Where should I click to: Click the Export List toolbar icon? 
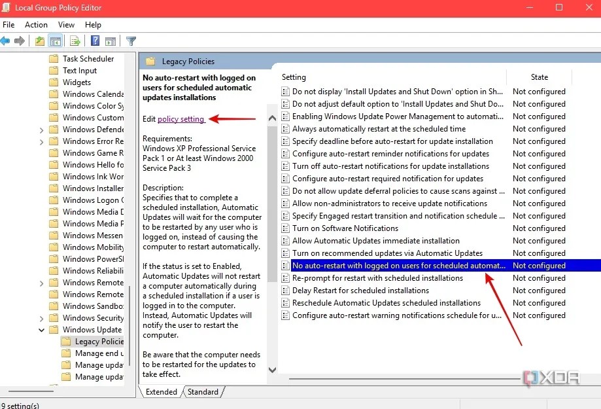(x=75, y=40)
